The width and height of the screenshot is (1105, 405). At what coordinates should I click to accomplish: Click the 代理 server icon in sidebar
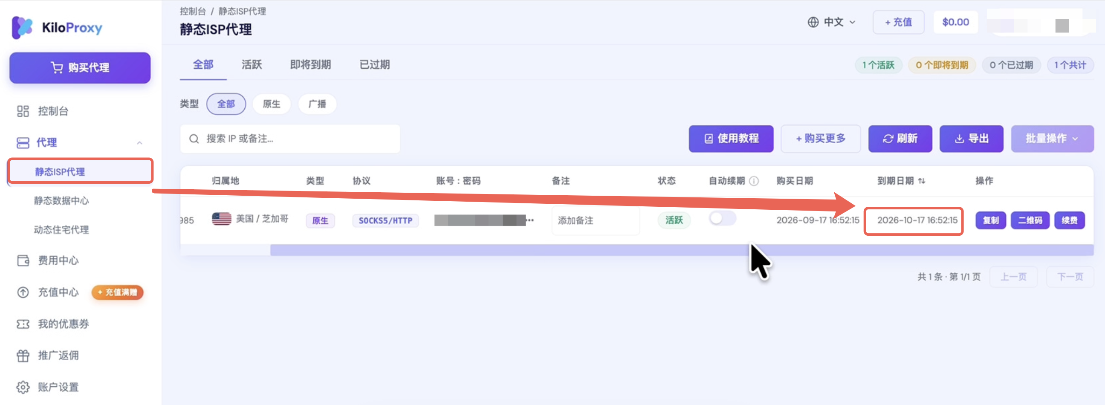click(23, 142)
